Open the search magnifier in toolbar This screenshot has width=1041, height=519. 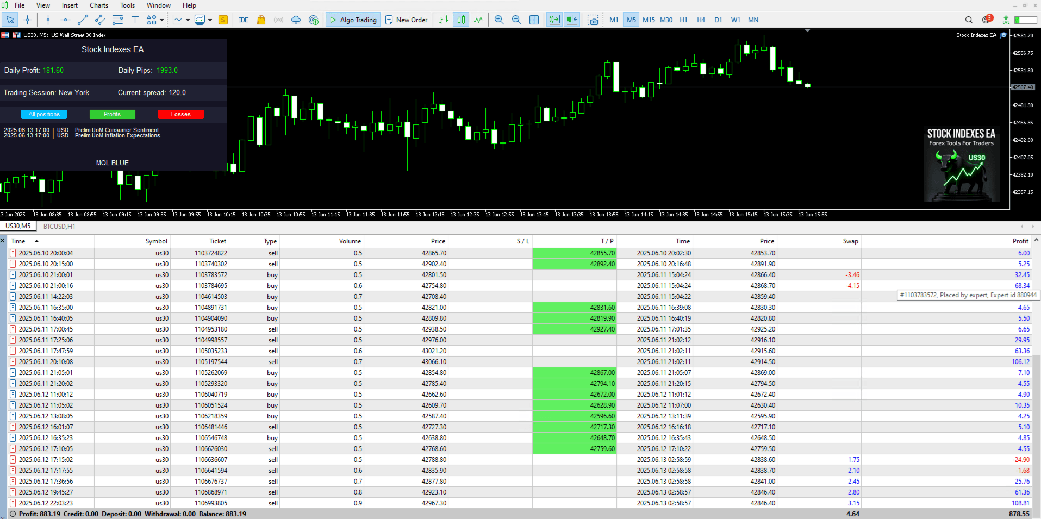pyautogui.click(x=969, y=20)
